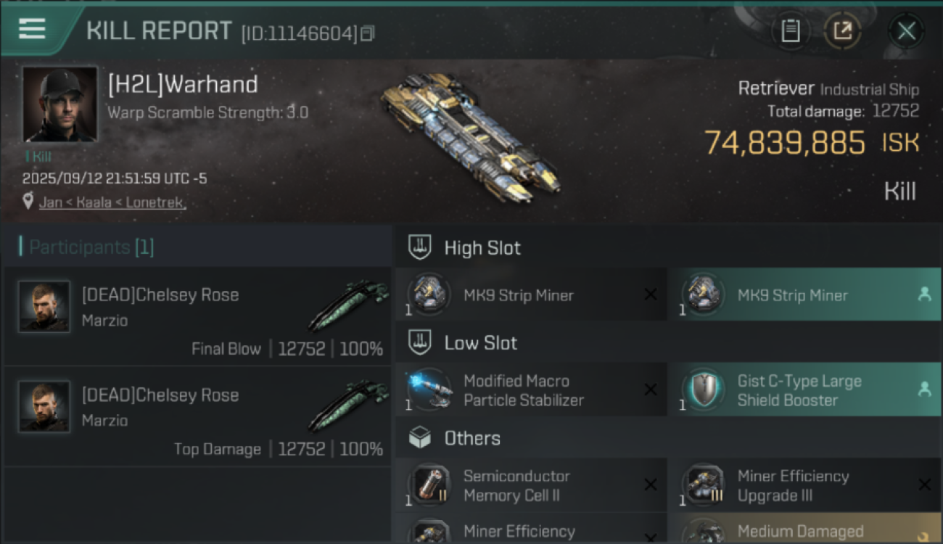The image size is (943, 544).
Task: View Warhand's pilot portrait
Action: (59, 104)
